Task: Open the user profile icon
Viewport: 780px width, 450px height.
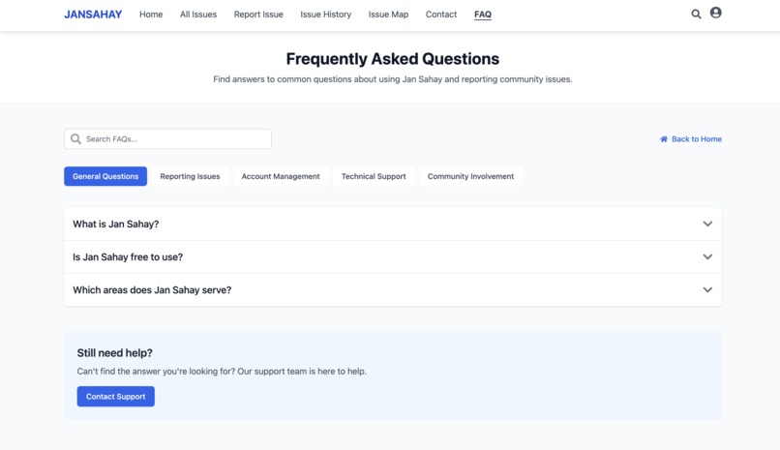Action: (x=715, y=13)
